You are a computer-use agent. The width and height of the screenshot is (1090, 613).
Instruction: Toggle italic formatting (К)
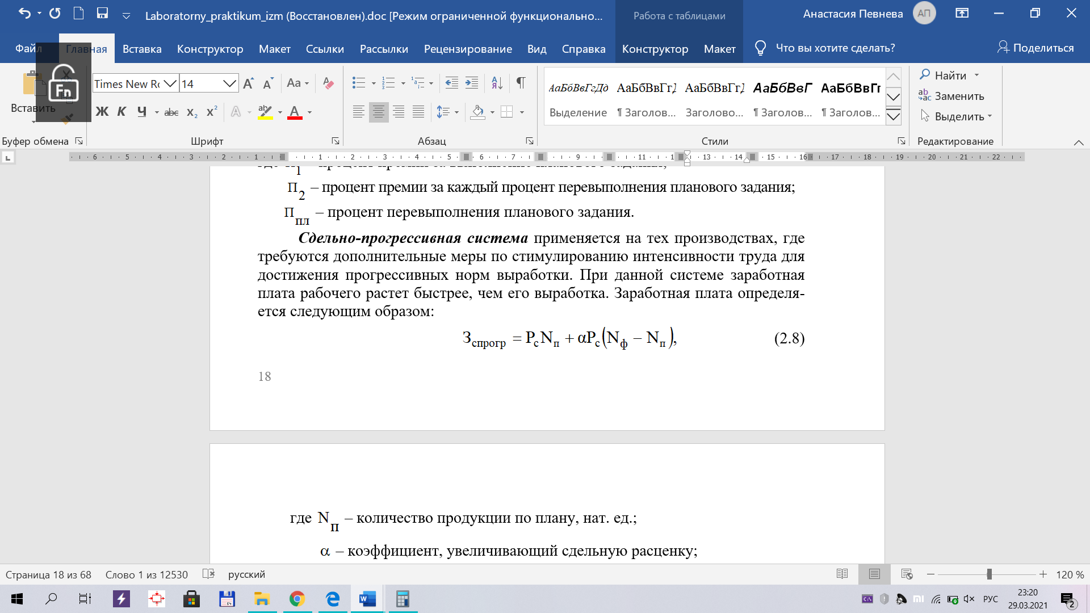121,112
